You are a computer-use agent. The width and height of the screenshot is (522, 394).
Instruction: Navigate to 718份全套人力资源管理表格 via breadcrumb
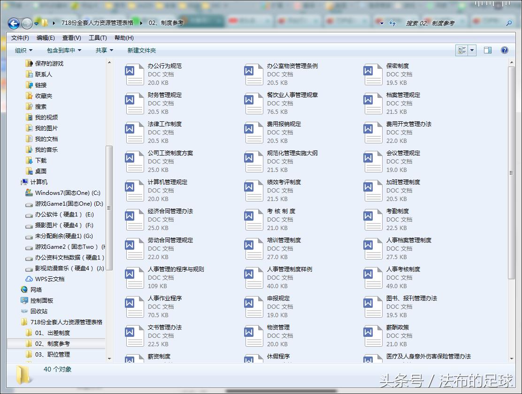pyautogui.click(x=97, y=22)
